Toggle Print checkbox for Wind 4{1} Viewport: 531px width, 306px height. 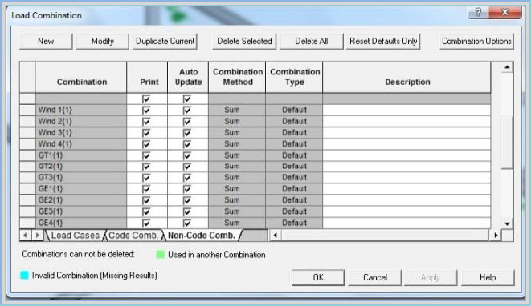pyautogui.click(x=146, y=144)
